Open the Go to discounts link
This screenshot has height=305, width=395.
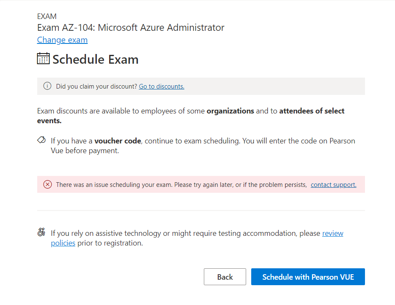coord(161,86)
